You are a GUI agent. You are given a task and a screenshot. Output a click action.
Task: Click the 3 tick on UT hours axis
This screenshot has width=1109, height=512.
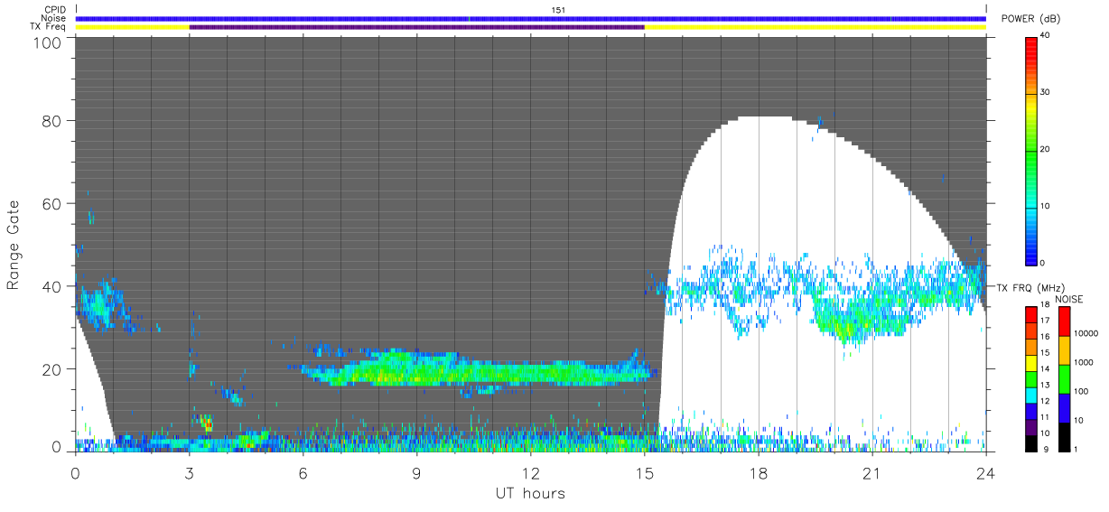[190, 472]
